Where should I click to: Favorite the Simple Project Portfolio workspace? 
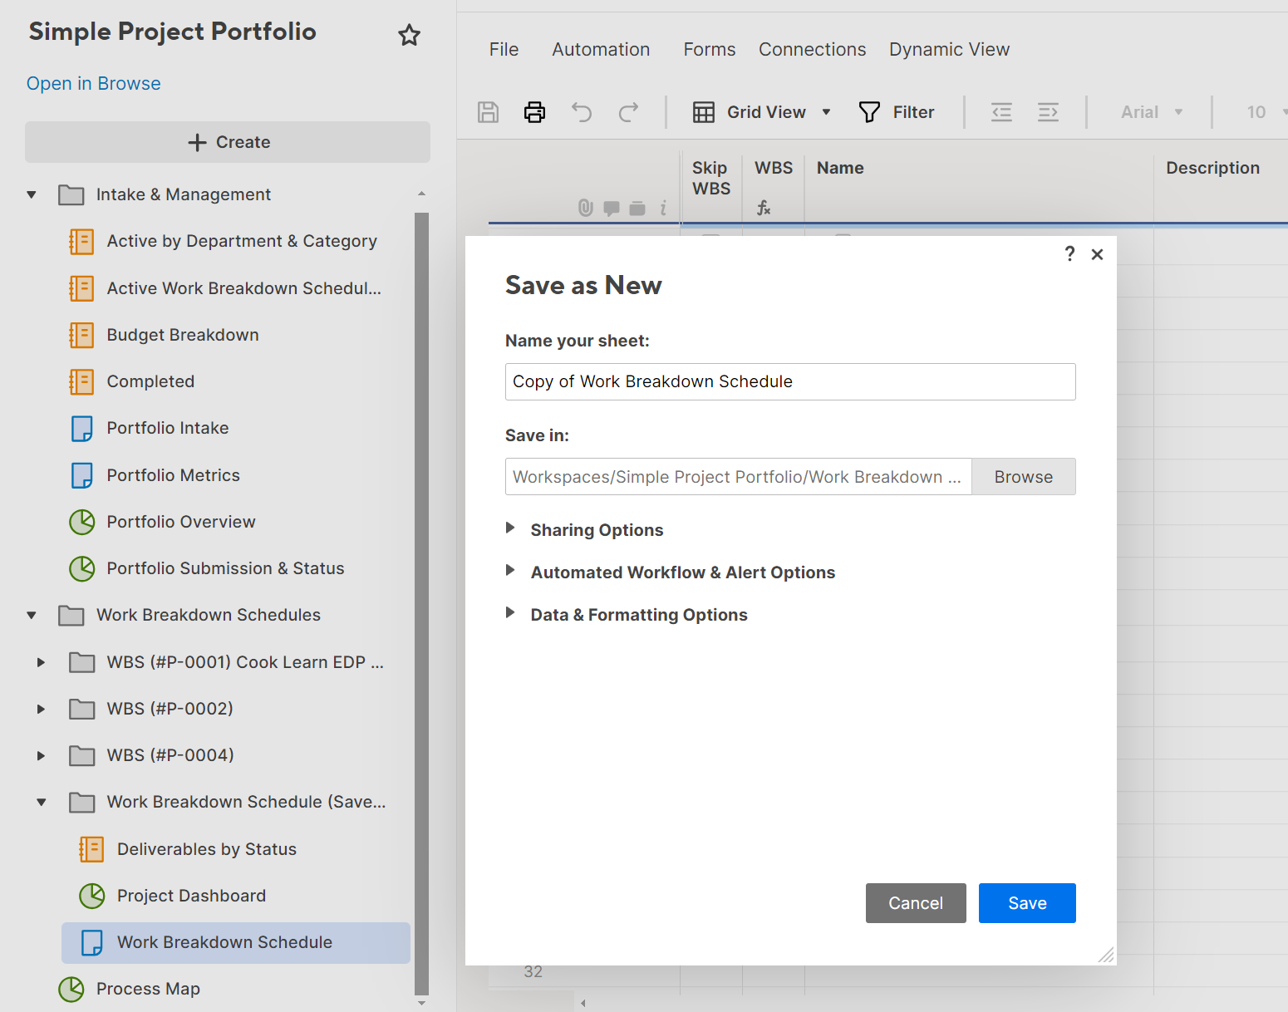[x=409, y=35]
